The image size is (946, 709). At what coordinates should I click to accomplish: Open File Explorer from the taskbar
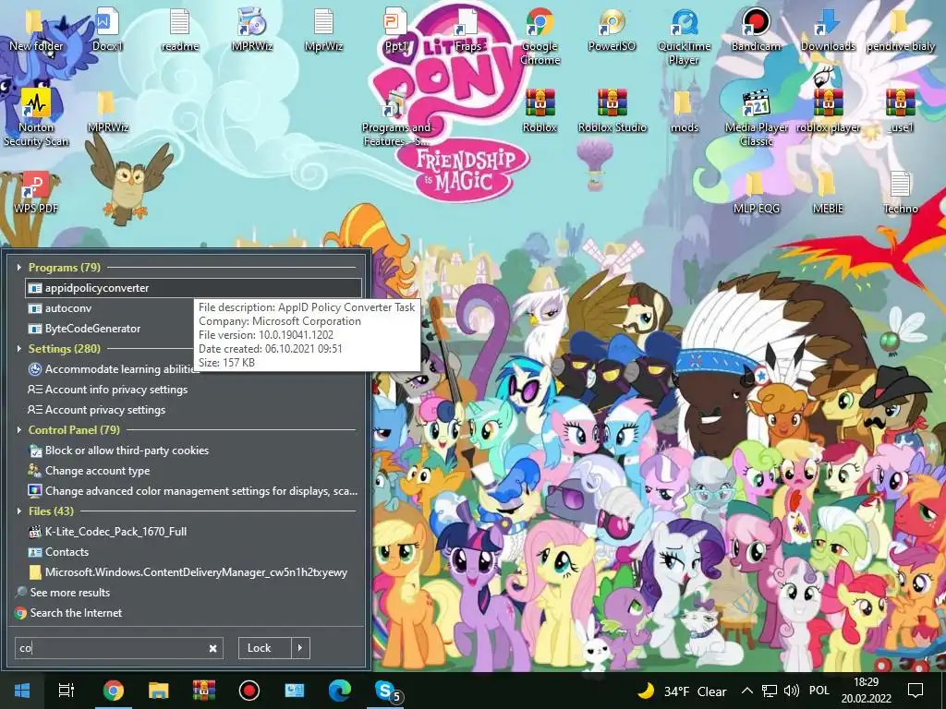(158, 691)
